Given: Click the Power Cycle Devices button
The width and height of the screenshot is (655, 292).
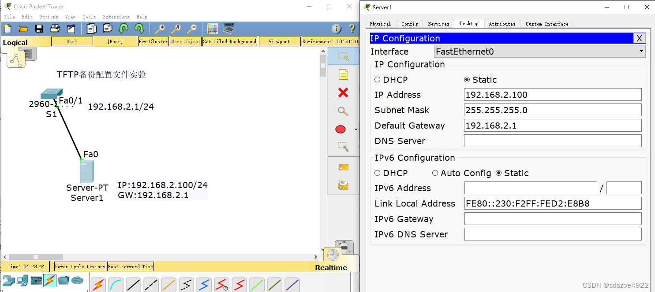Looking at the screenshot, I should tap(79, 266).
